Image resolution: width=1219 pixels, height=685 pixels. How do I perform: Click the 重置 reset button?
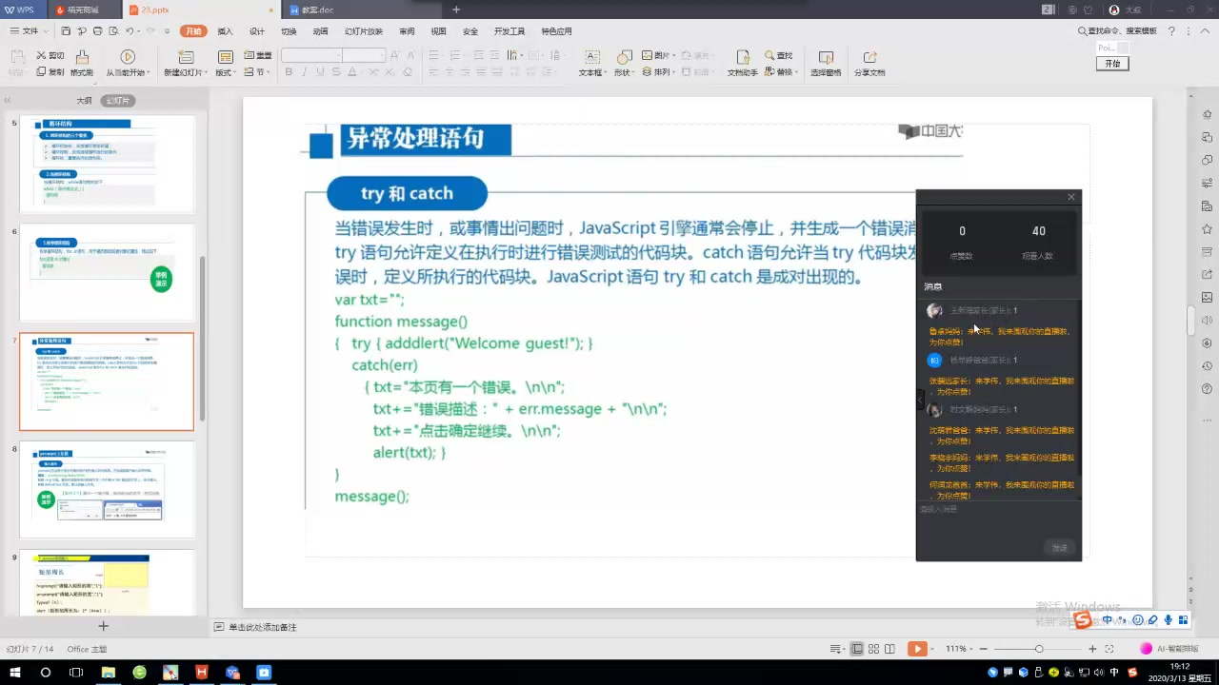tap(257, 56)
